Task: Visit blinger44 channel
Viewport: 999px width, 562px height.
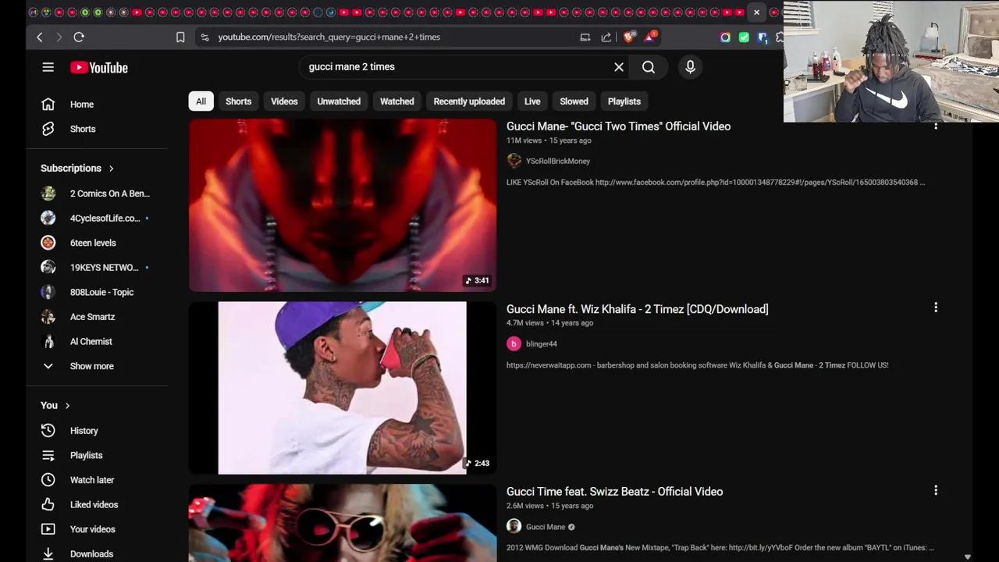Action: click(541, 343)
